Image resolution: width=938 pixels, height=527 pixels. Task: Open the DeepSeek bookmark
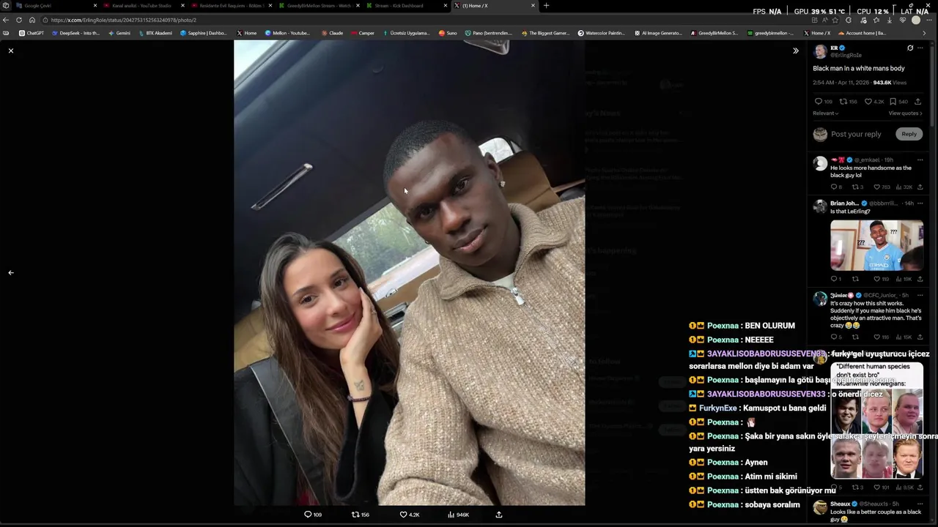click(x=76, y=33)
